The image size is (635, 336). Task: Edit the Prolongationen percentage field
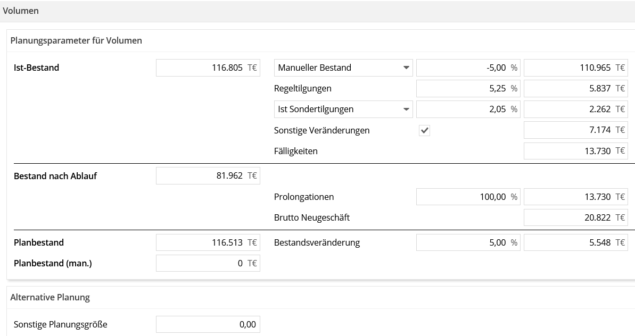click(x=469, y=197)
